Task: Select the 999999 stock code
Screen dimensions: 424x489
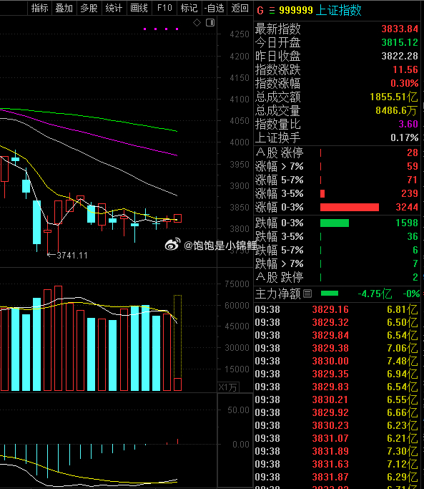Action: (x=295, y=10)
